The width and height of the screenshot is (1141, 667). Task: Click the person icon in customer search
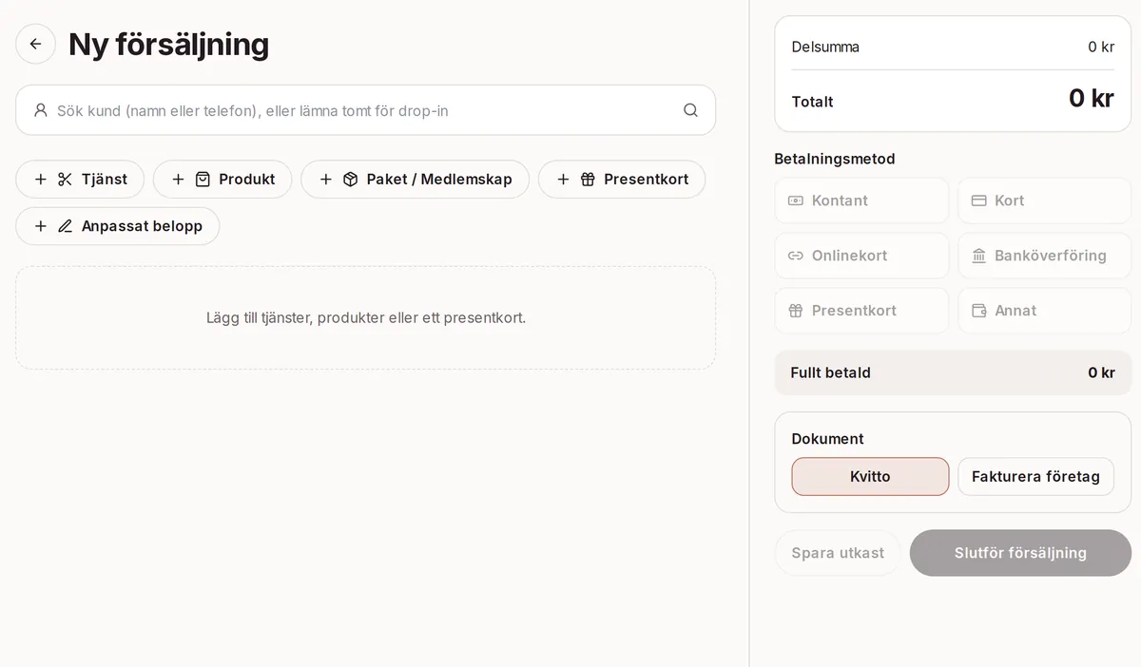40,110
